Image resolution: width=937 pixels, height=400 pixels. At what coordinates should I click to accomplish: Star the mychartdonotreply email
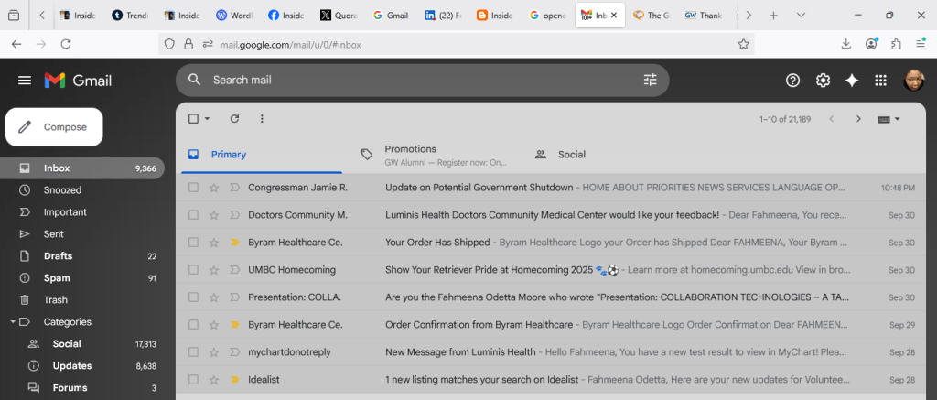pyautogui.click(x=214, y=352)
